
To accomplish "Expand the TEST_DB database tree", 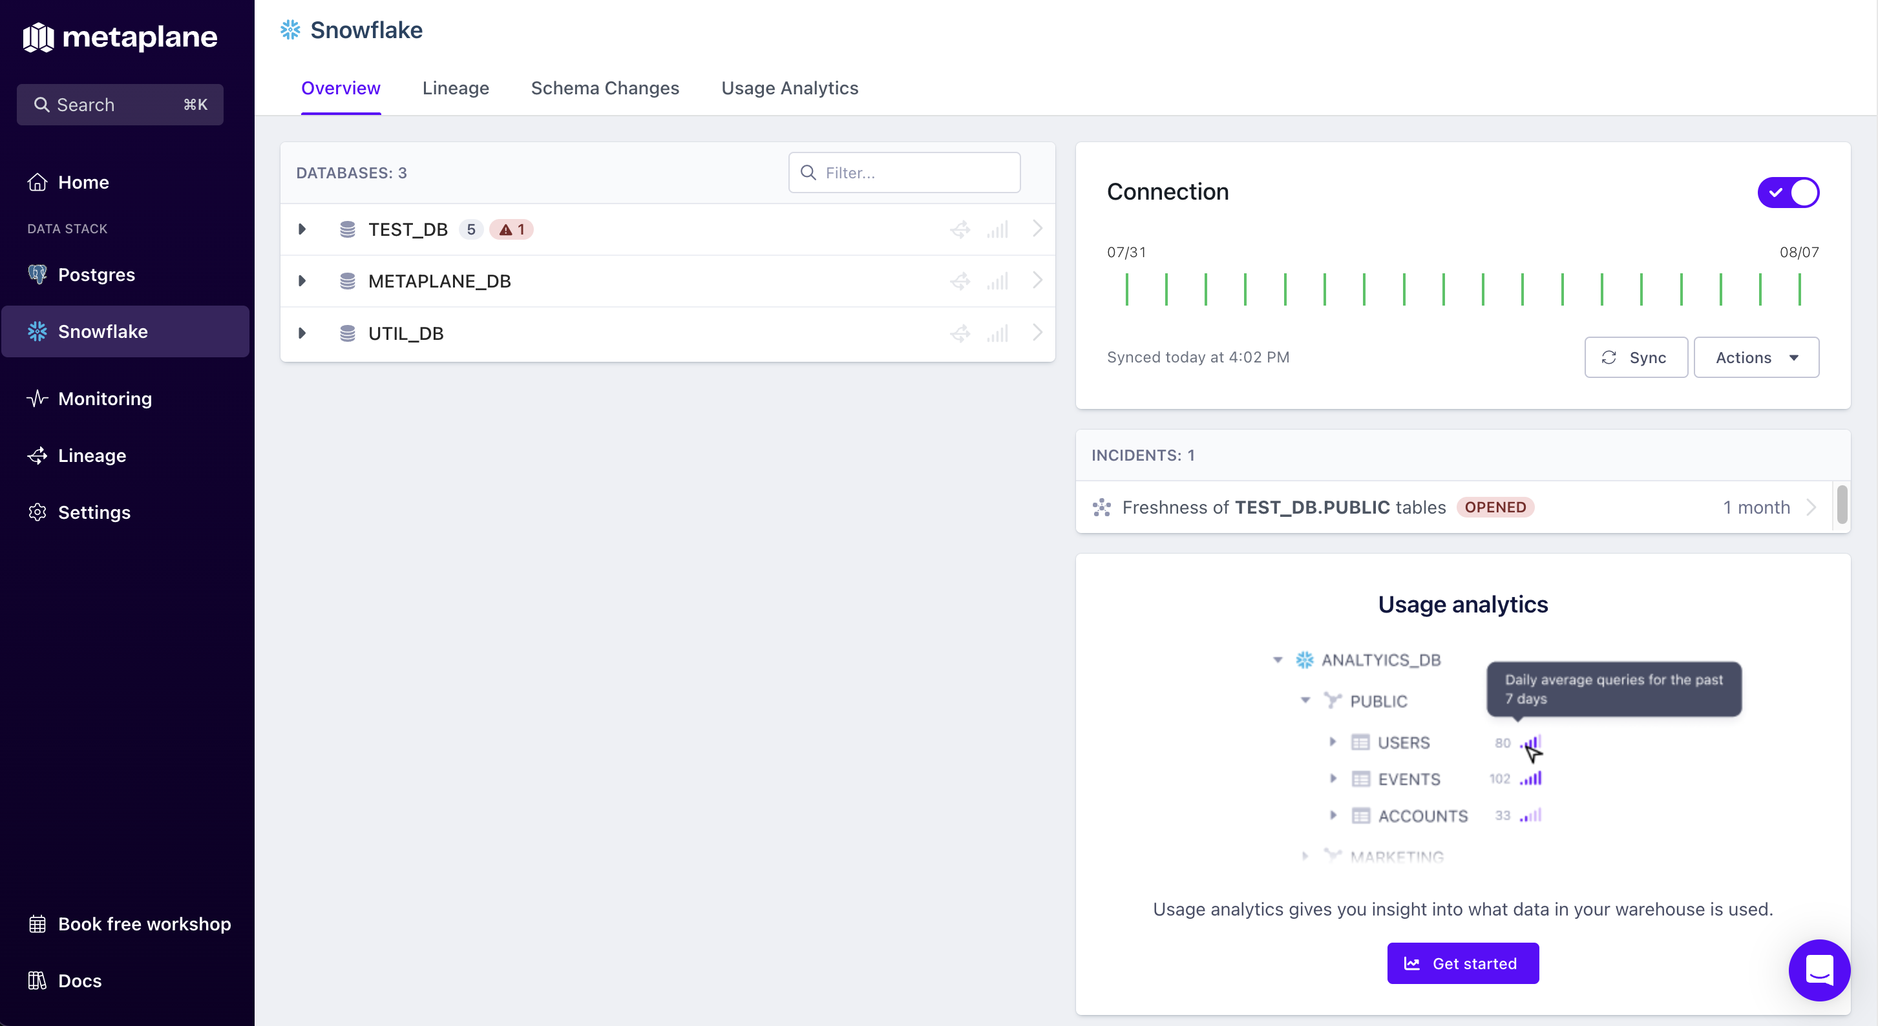I will pos(302,229).
